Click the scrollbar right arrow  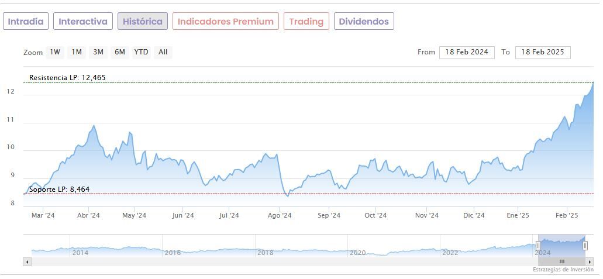[591, 261]
